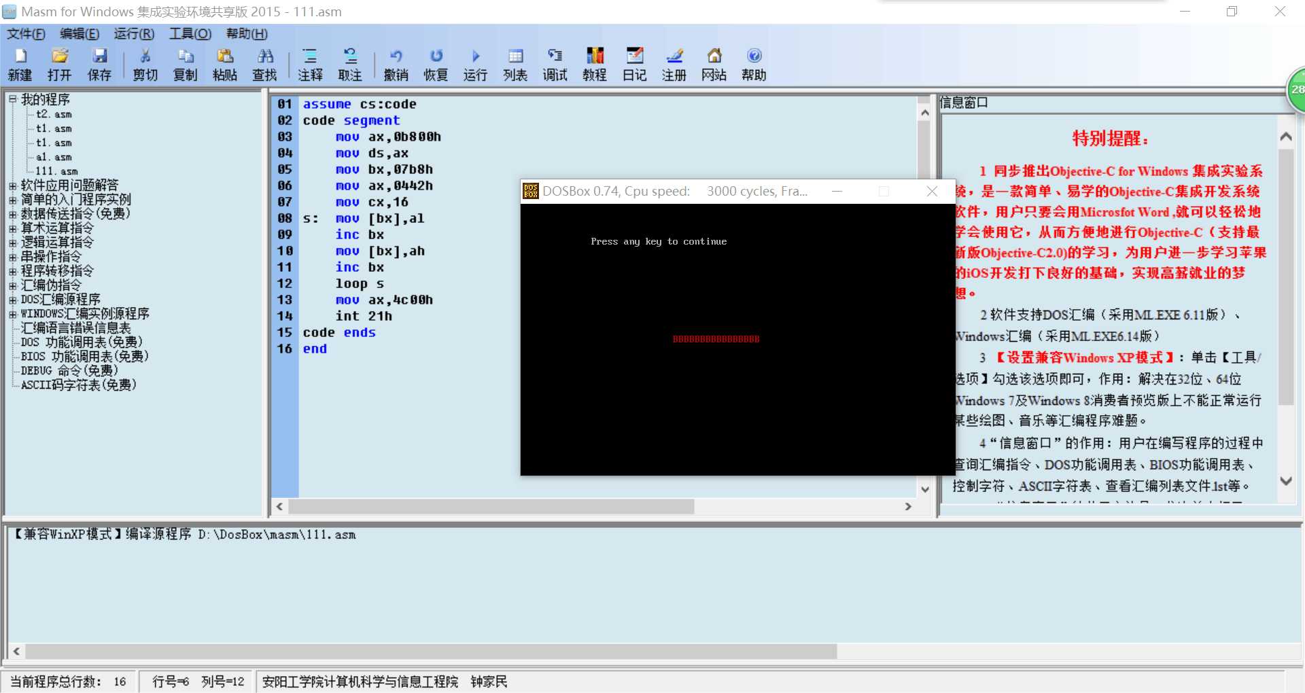This screenshot has height=693, width=1305.
Task: Click the 信息窗口 scrollbar's down arrow
Action: [1285, 481]
